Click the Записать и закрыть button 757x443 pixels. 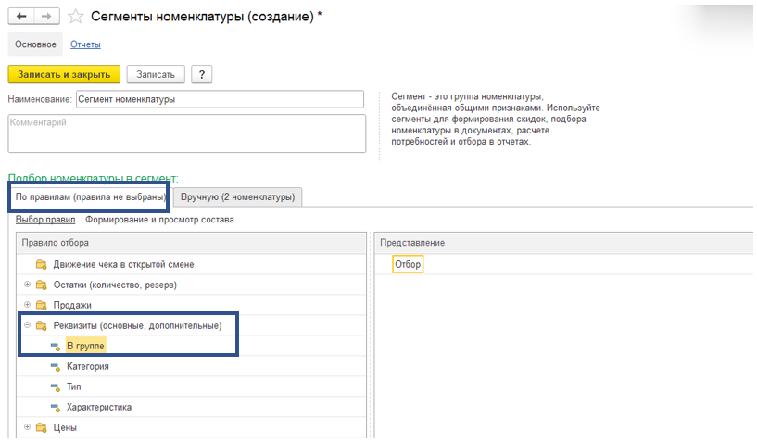pyautogui.click(x=64, y=74)
